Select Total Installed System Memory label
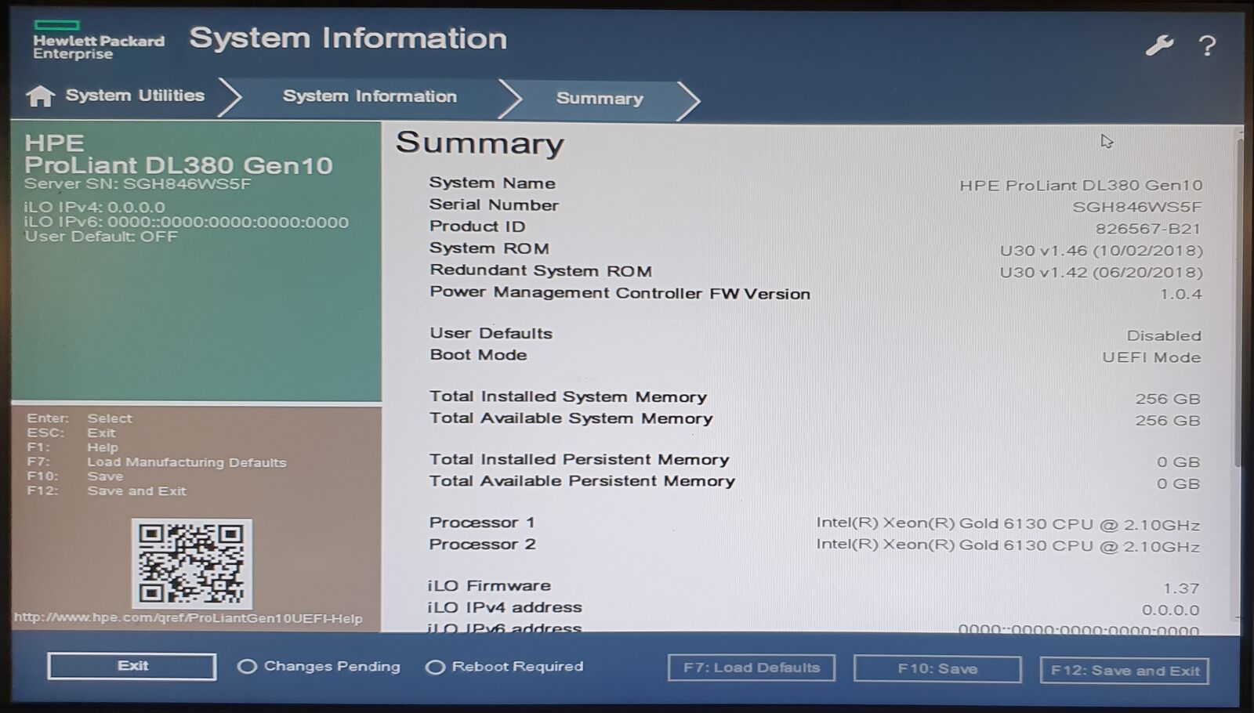This screenshot has height=713, width=1254. pos(568,396)
